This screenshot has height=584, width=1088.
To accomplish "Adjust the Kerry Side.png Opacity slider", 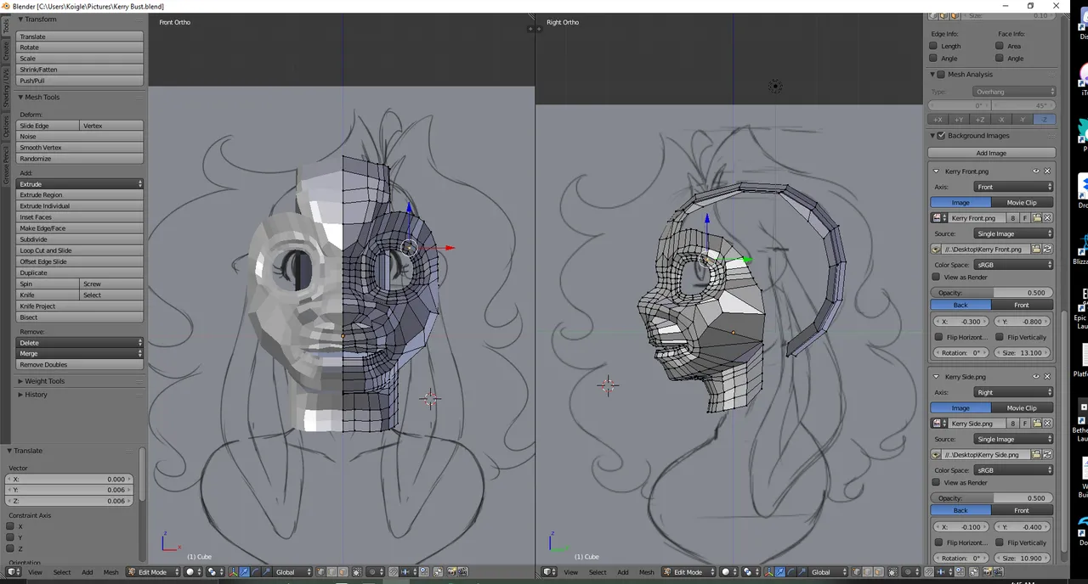I will (992, 498).
